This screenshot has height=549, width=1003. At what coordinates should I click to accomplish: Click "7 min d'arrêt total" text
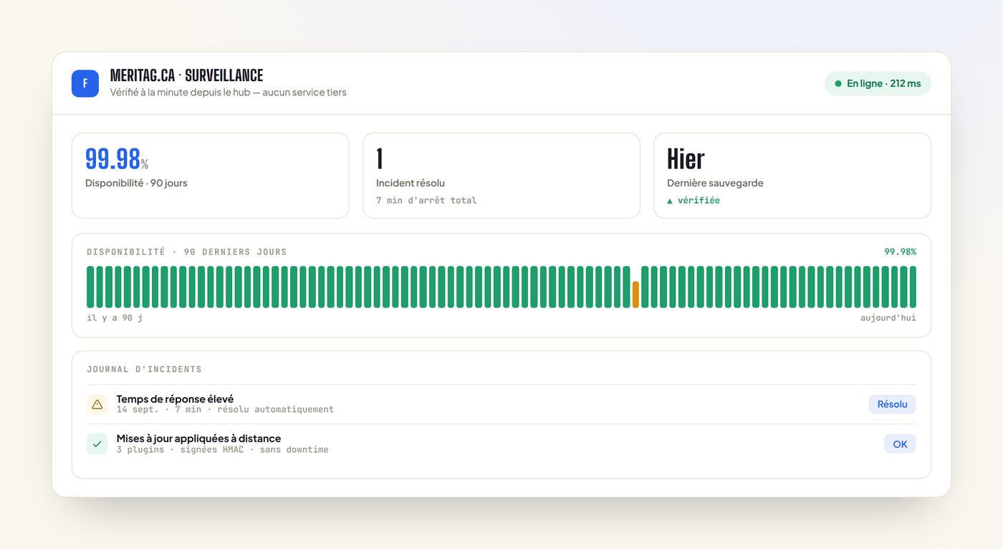[x=426, y=201]
